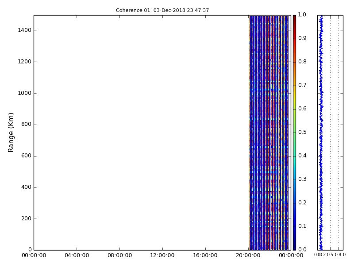Click the coherence heatmap data region

[x=269, y=133]
